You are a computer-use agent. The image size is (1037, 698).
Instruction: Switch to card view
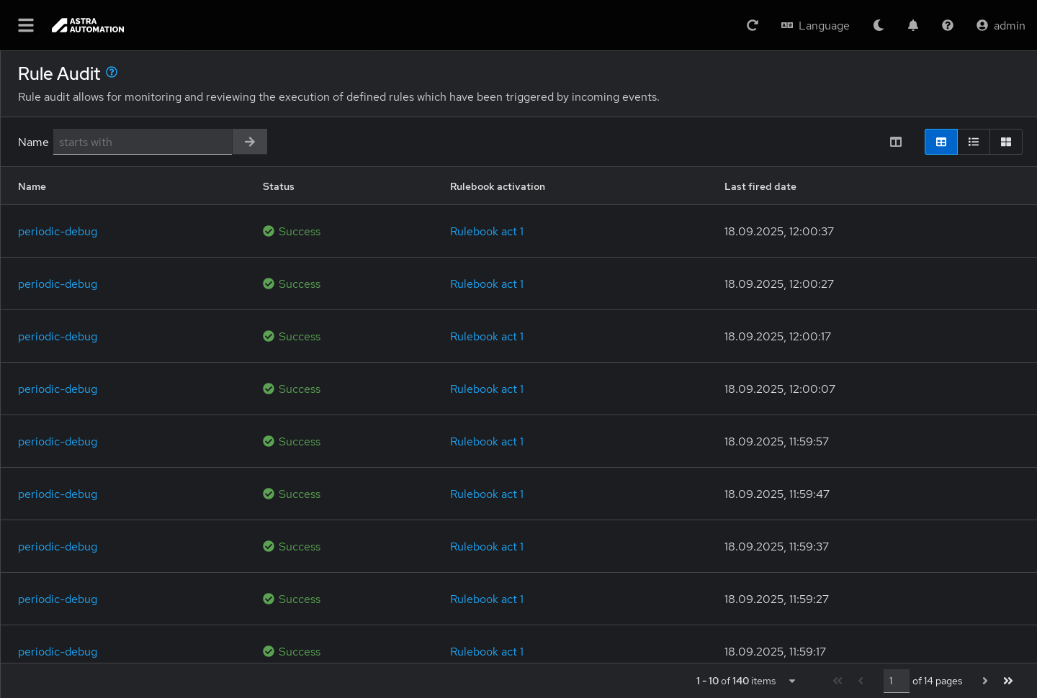[1006, 142]
